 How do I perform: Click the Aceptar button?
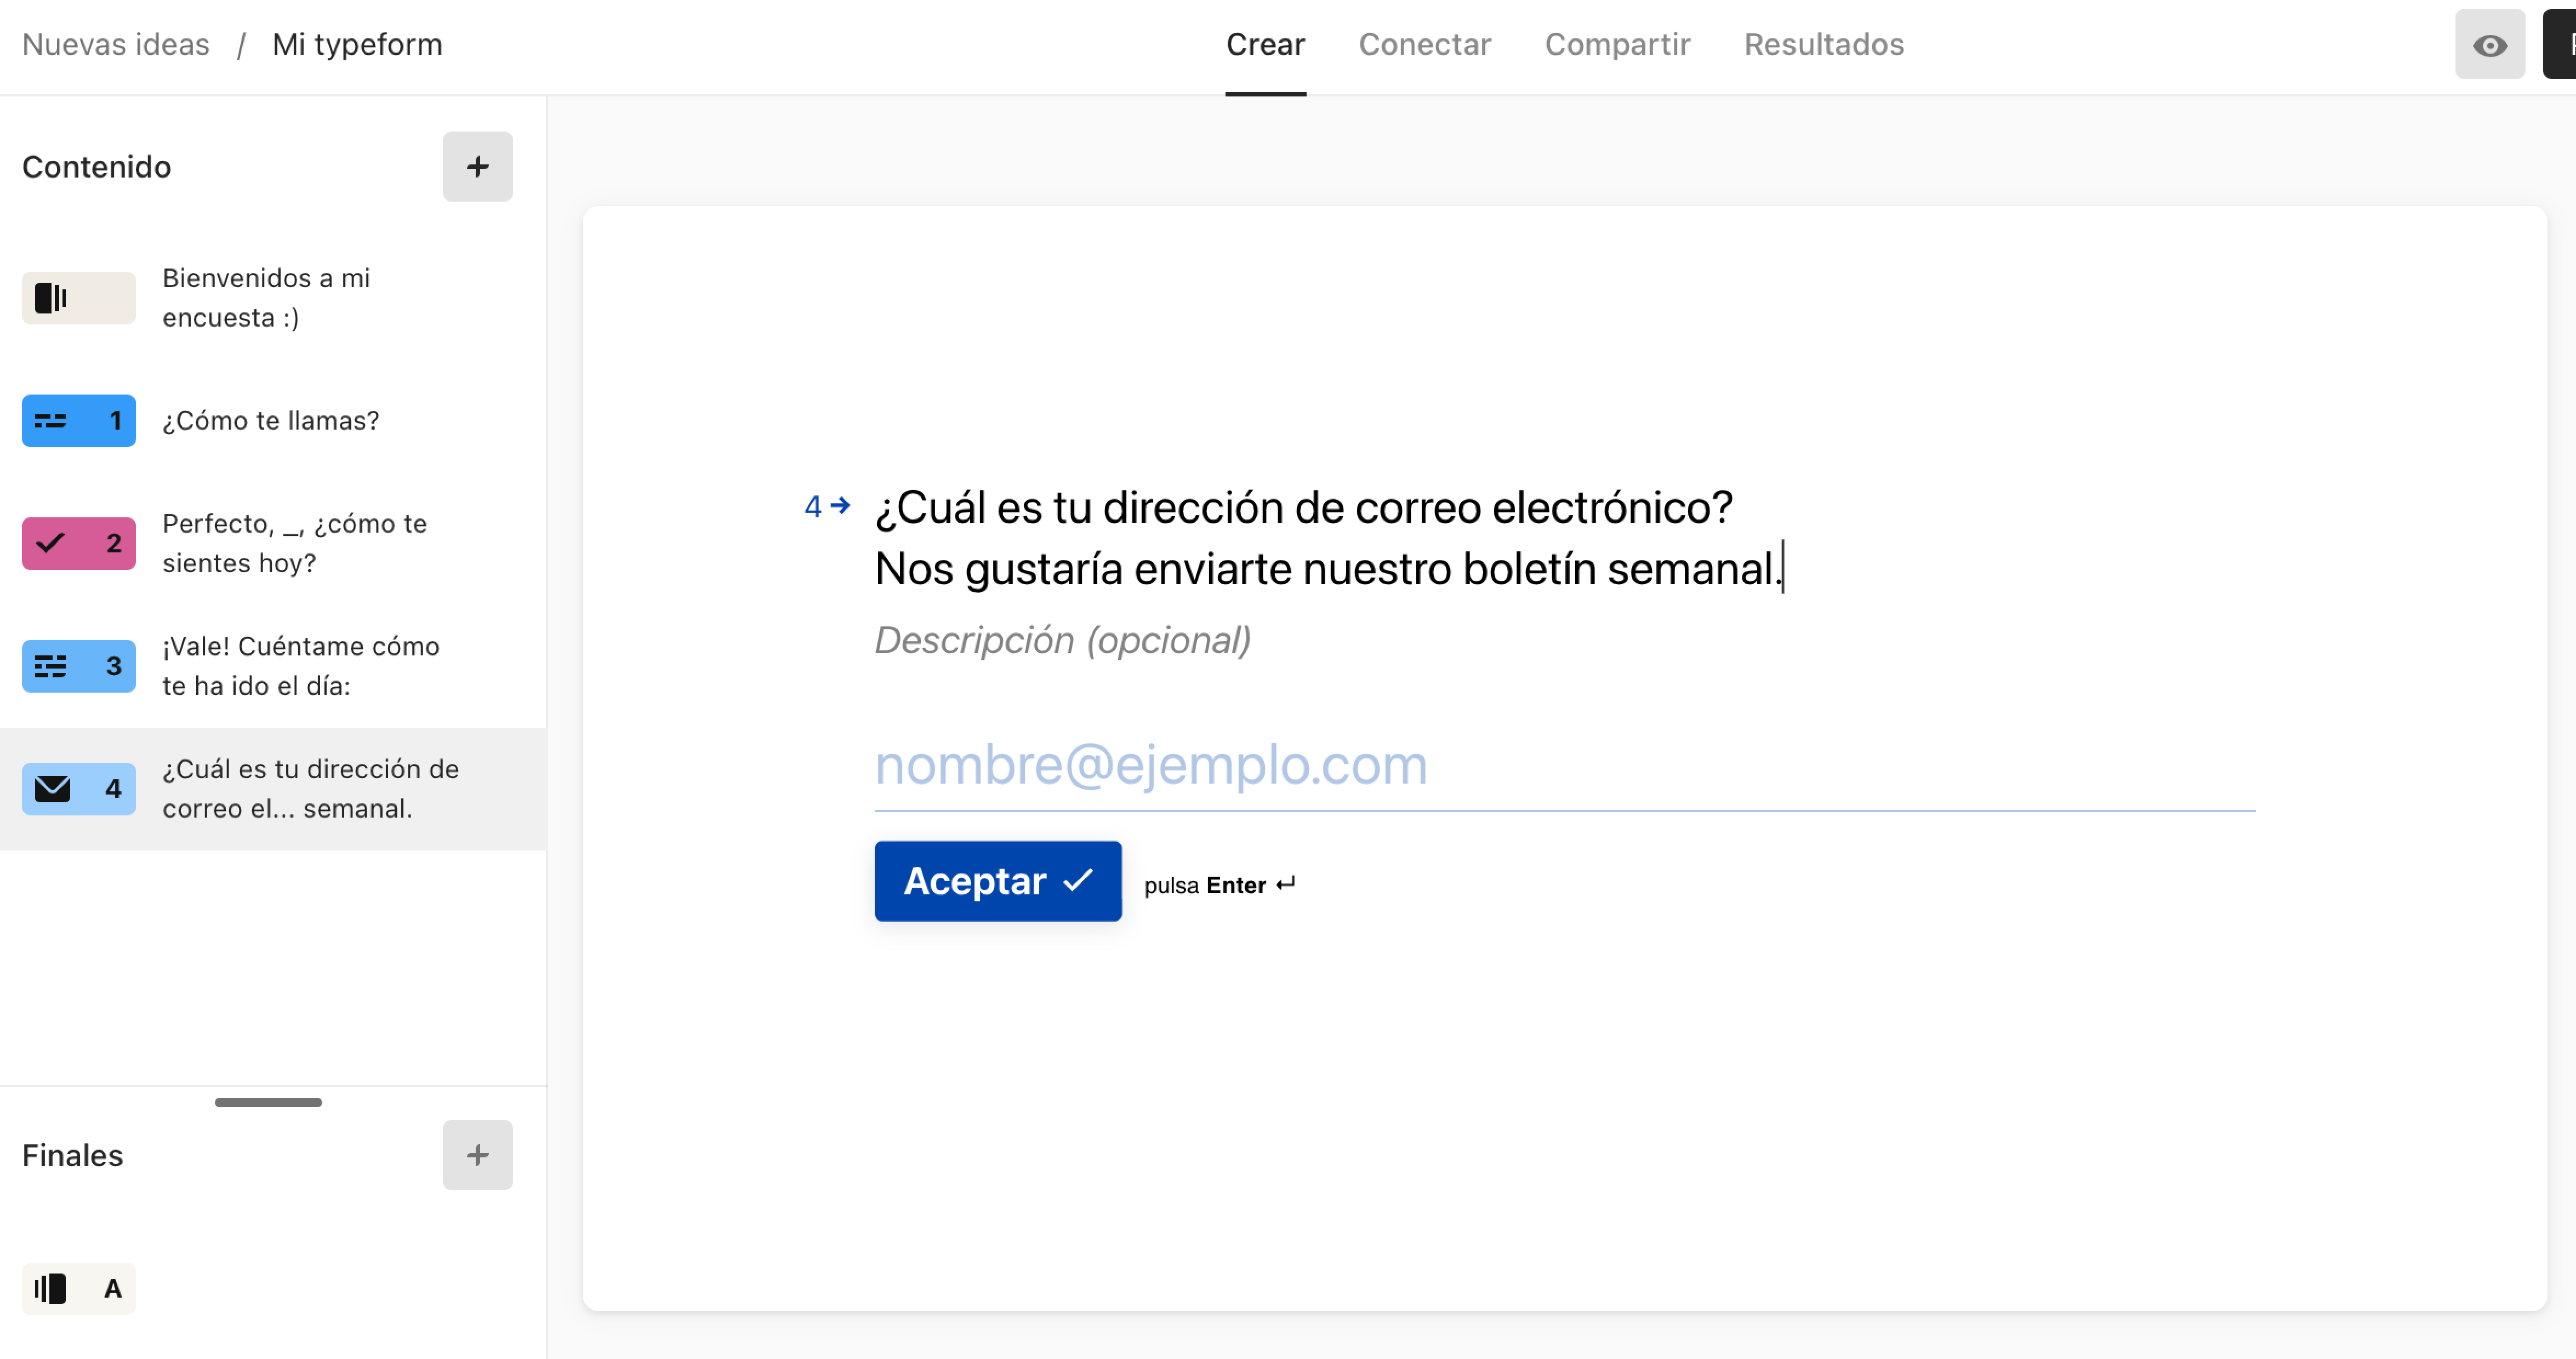click(x=997, y=881)
